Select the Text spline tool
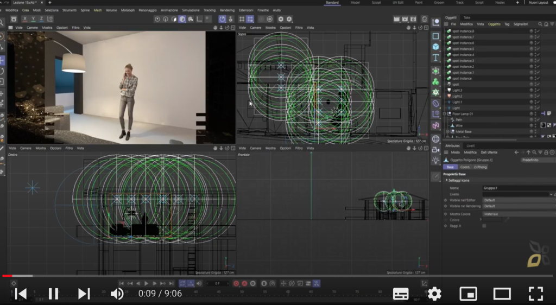Image resolution: width=556 pixels, height=305 pixels. point(436,58)
